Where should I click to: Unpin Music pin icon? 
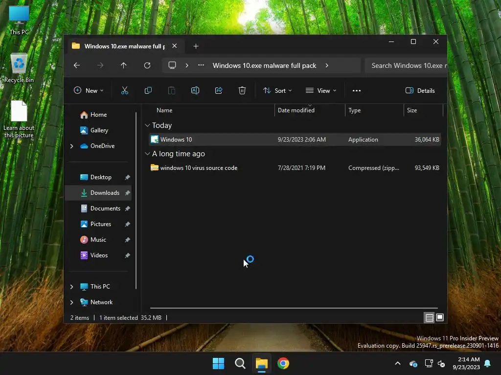click(128, 239)
